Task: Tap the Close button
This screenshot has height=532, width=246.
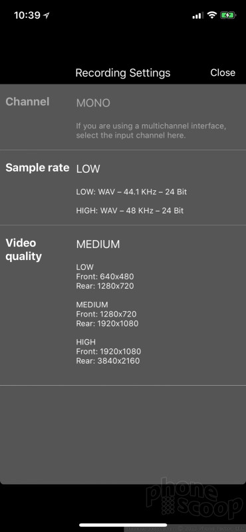Action: 223,72
